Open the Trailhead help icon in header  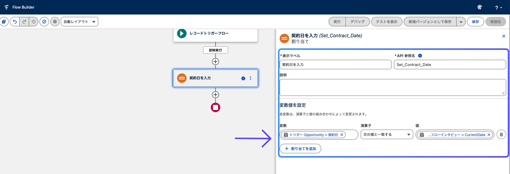(480, 7)
